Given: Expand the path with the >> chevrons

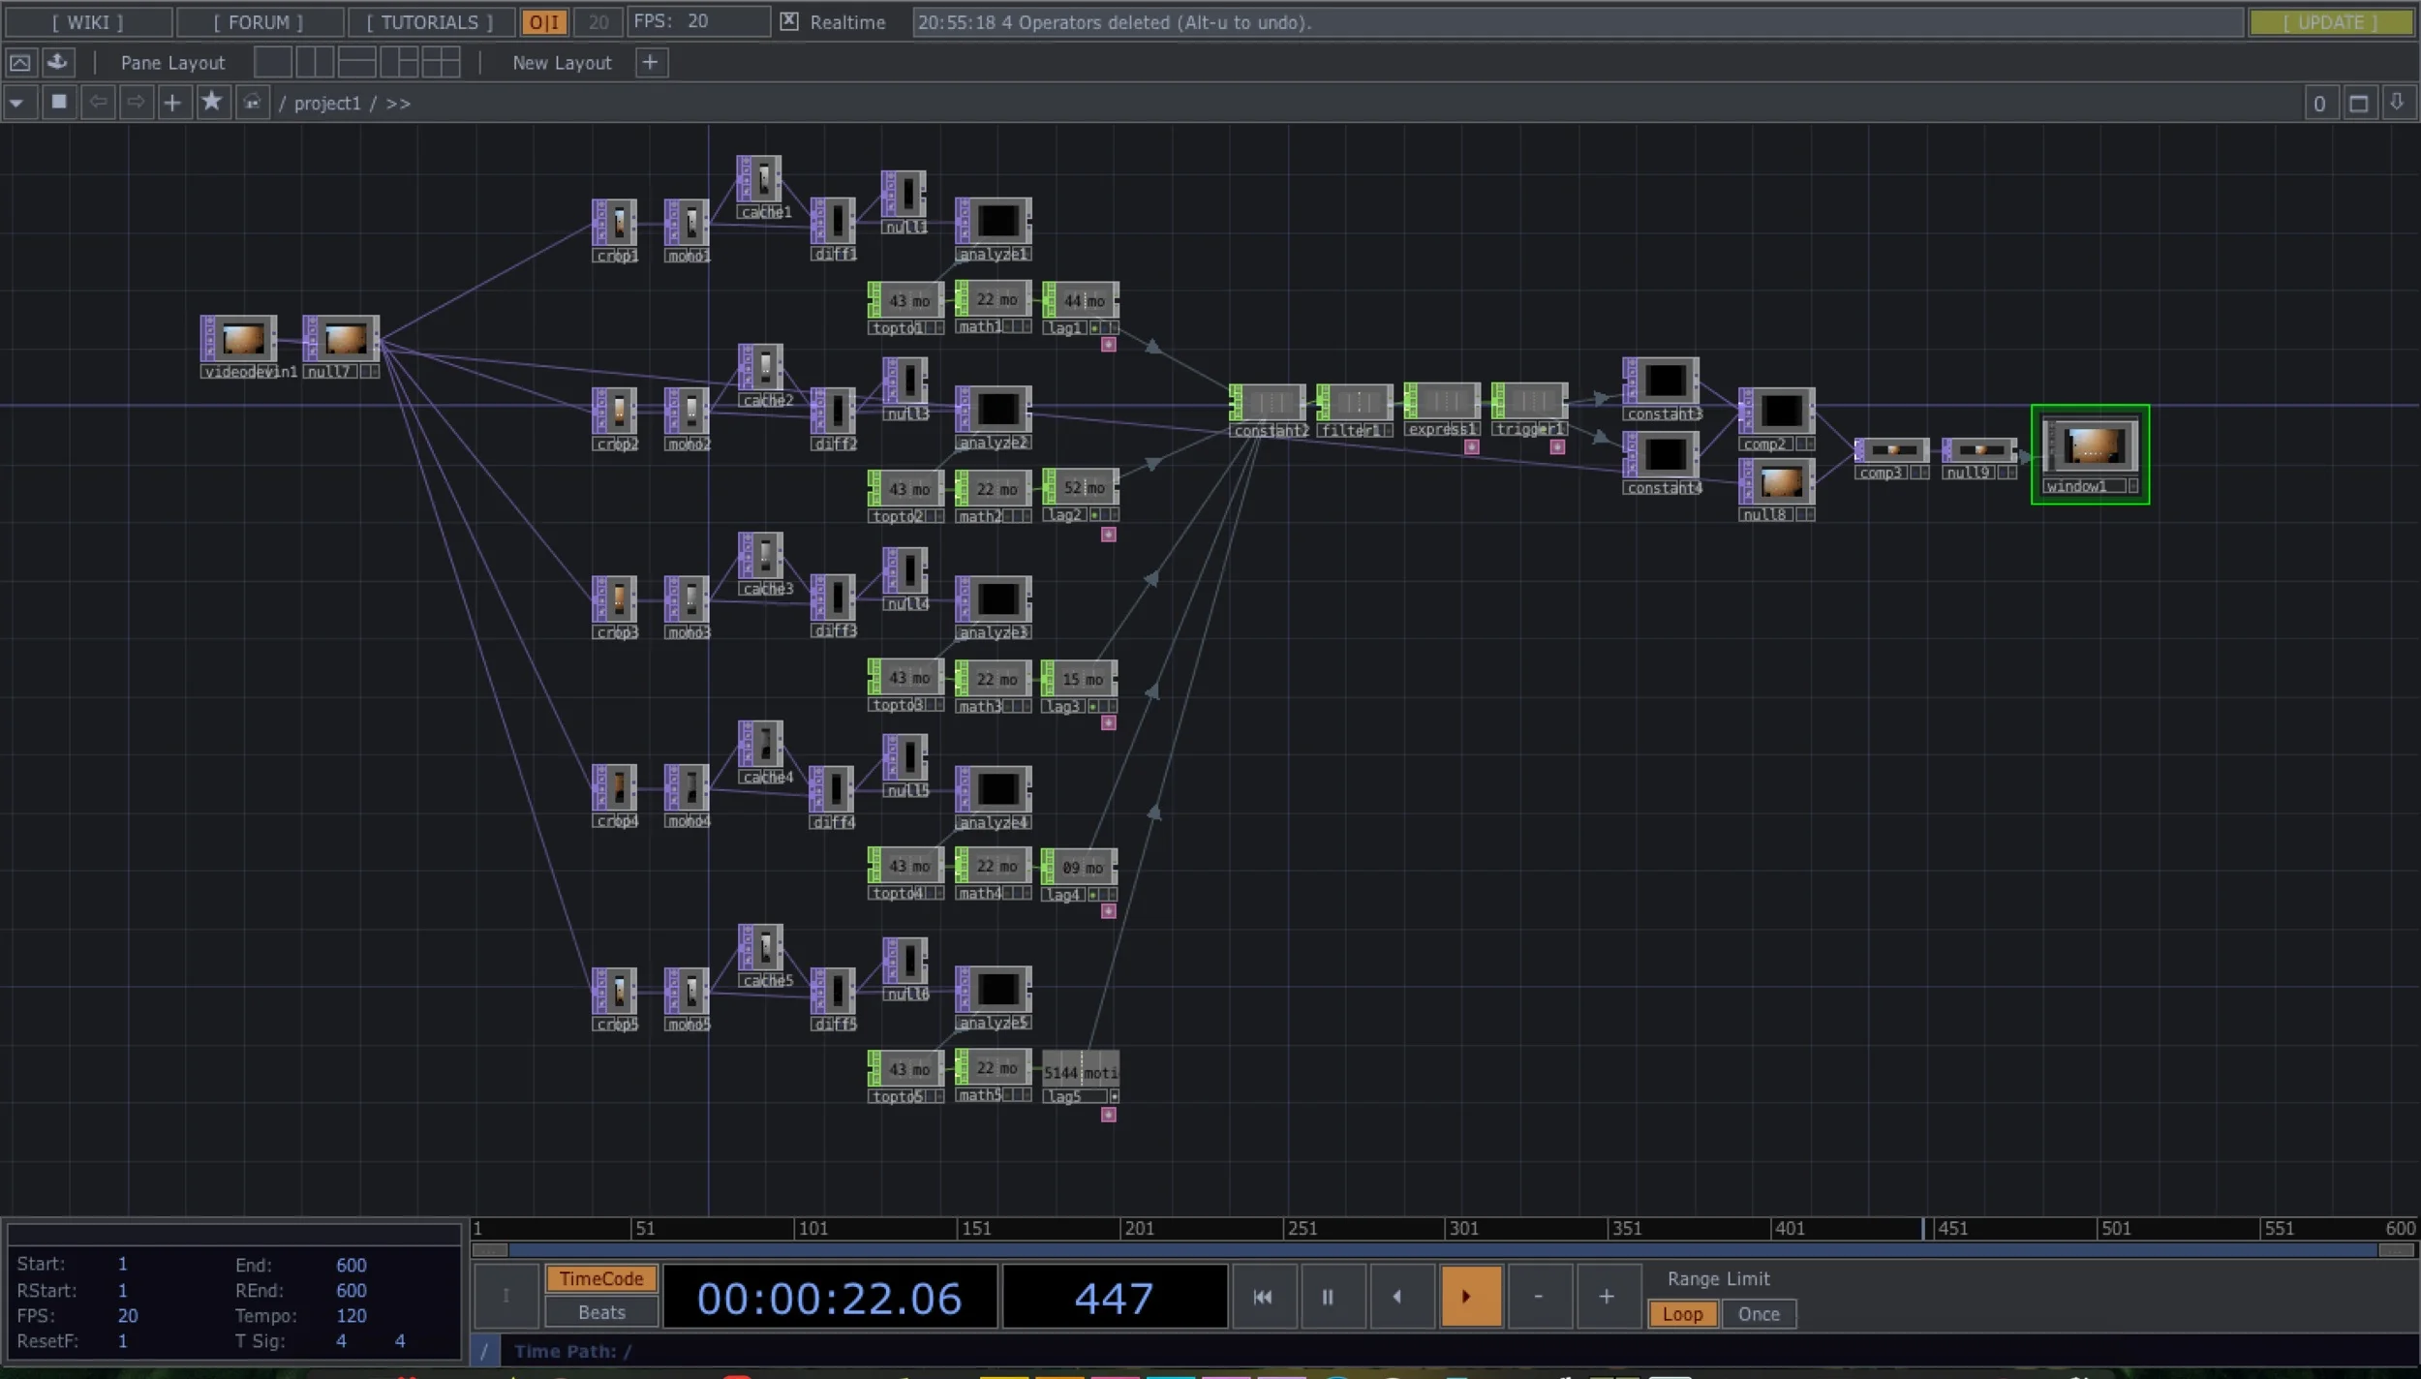Looking at the screenshot, I should coord(398,104).
